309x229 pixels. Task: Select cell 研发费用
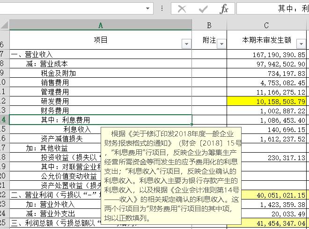point(101,101)
